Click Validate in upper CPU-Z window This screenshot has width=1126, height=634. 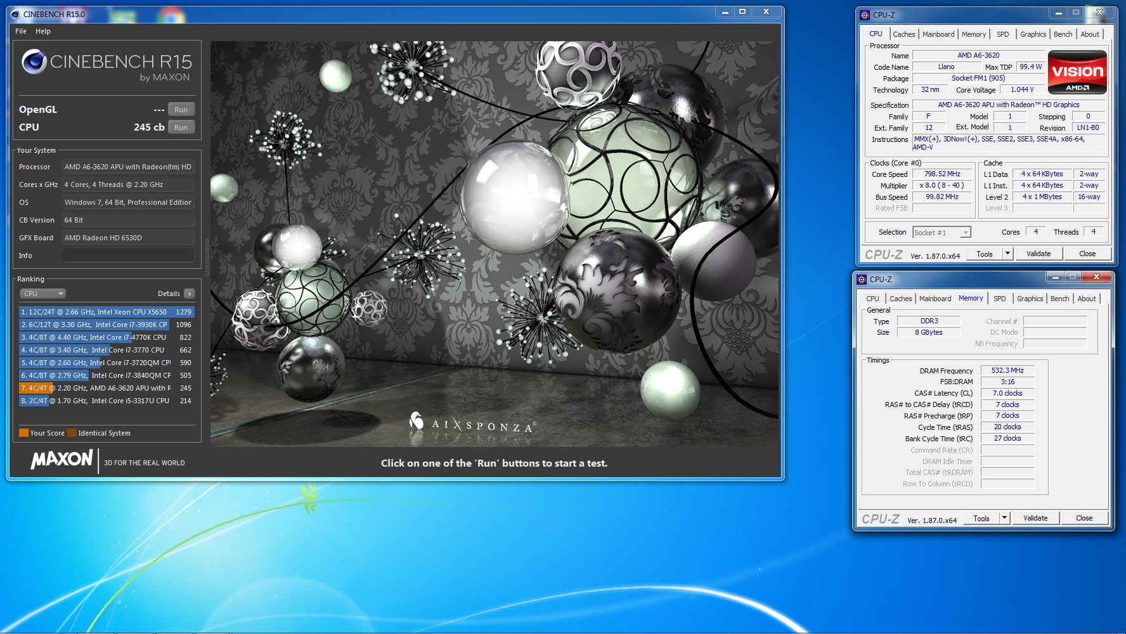(x=1039, y=254)
